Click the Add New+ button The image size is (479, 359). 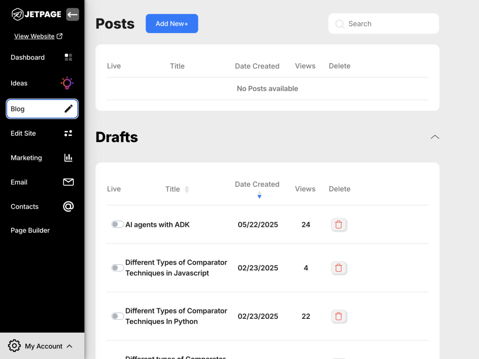[171, 23]
